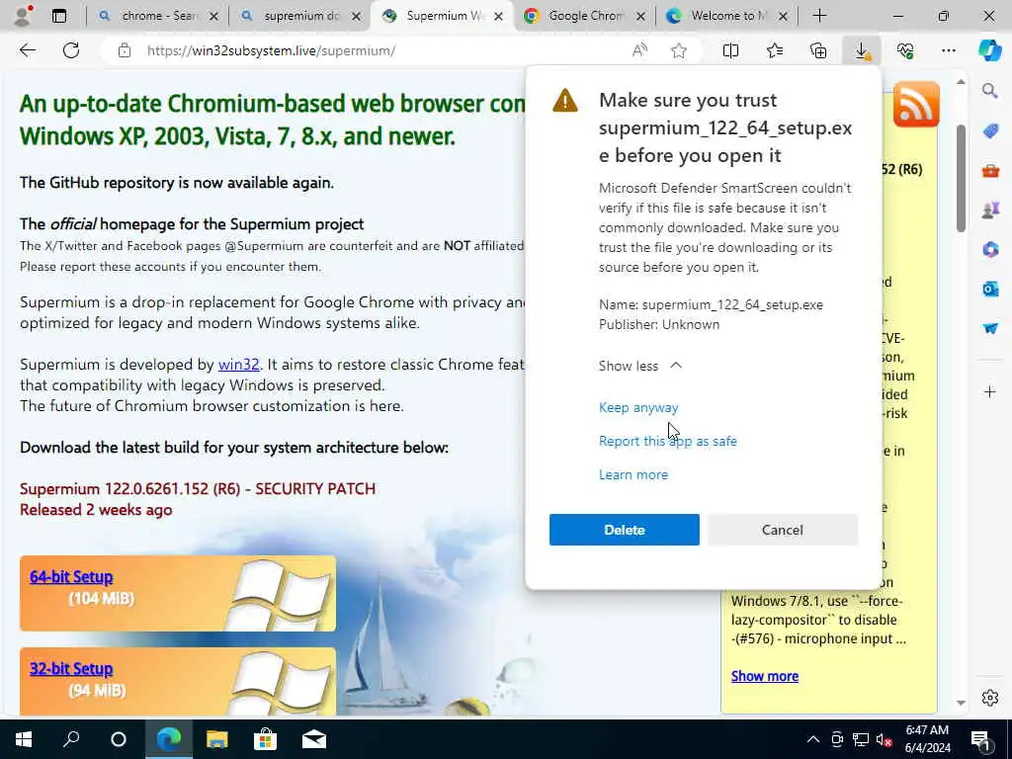Image resolution: width=1012 pixels, height=759 pixels.
Task: Expand release notes with Show more
Action: pos(765,676)
